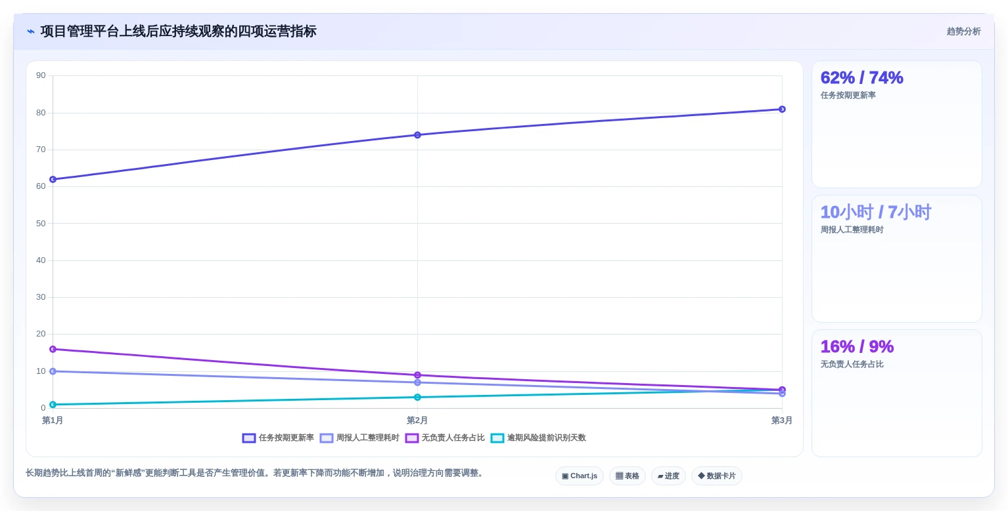The width and height of the screenshot is (1008, 511).
Task: Select 任务按期更新率 data point at 第1月
Action: click(53, 179)
